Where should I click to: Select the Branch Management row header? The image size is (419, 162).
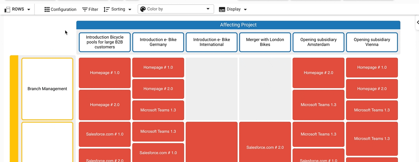coord(47,89)
